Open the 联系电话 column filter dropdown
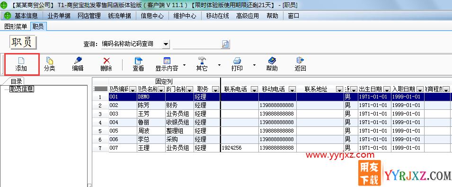The width and height of the screenshot is (452, 187). point(254,89)
